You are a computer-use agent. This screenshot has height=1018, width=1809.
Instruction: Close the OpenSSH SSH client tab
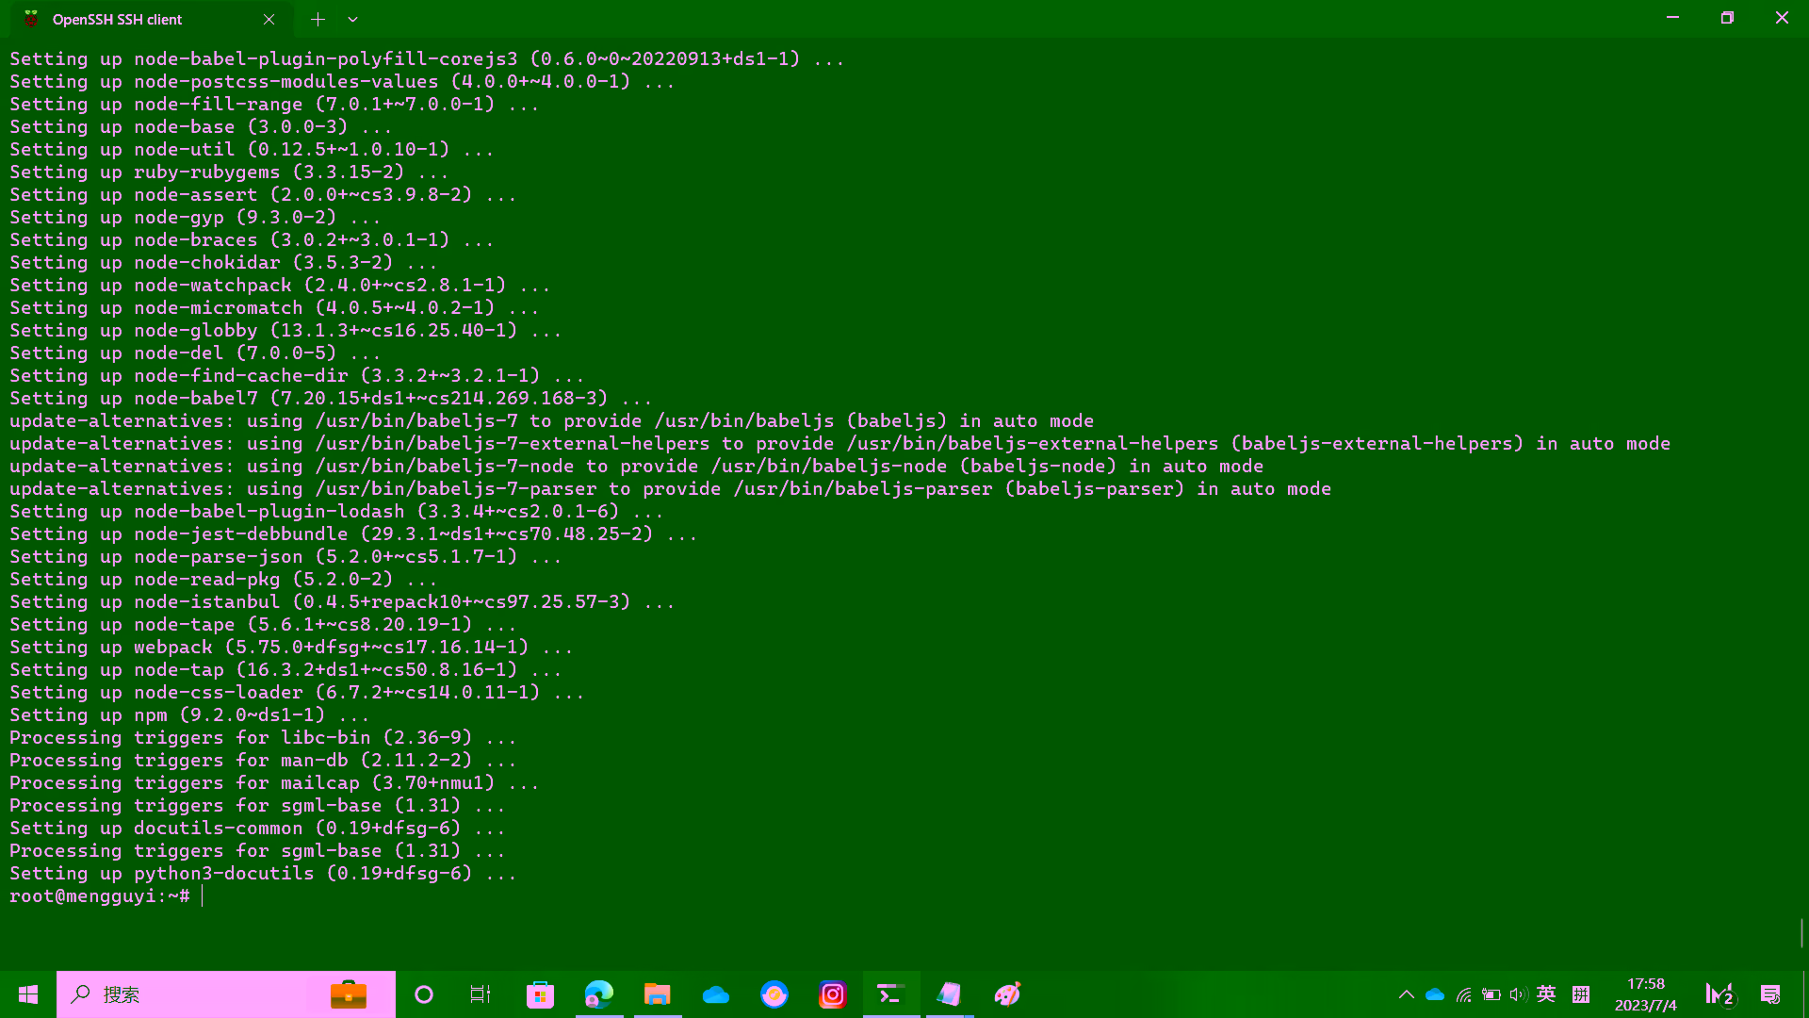click(269, 19)
